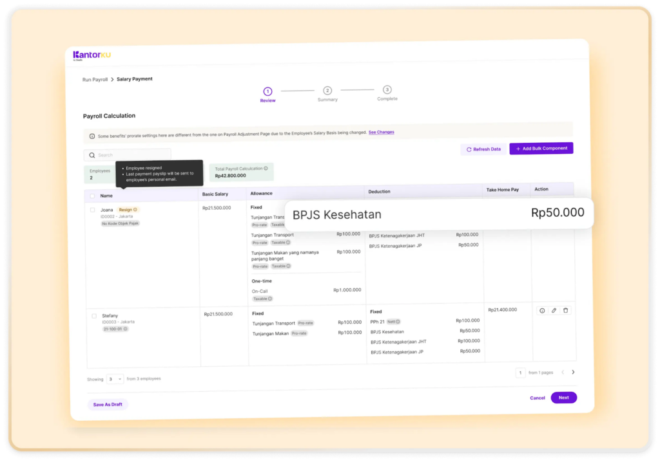Tick the select-all checkbox beside Name header

93,196
